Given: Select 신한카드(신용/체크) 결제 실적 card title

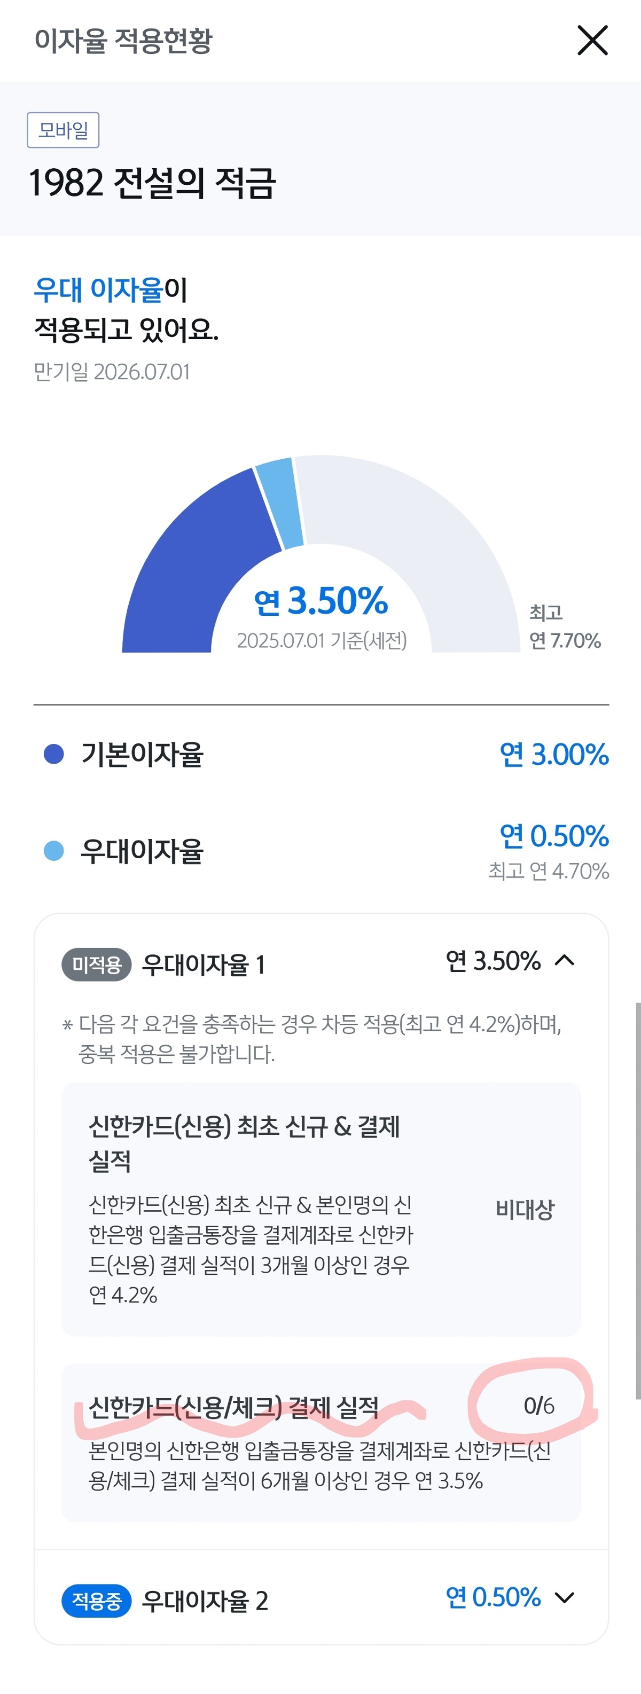Looking at the screenshot, I should (x=233, y=1407).
